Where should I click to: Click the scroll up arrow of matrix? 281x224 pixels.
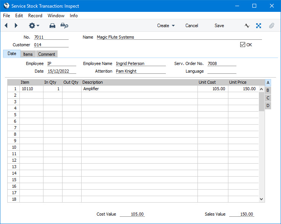(261, 89)
